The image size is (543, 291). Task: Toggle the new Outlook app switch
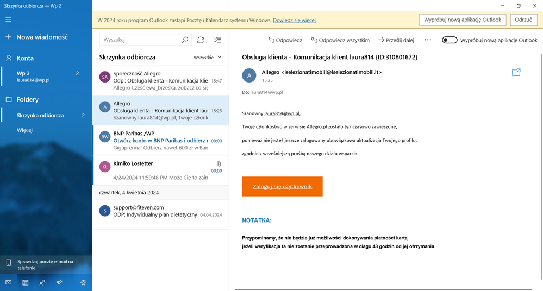[450, 40]
